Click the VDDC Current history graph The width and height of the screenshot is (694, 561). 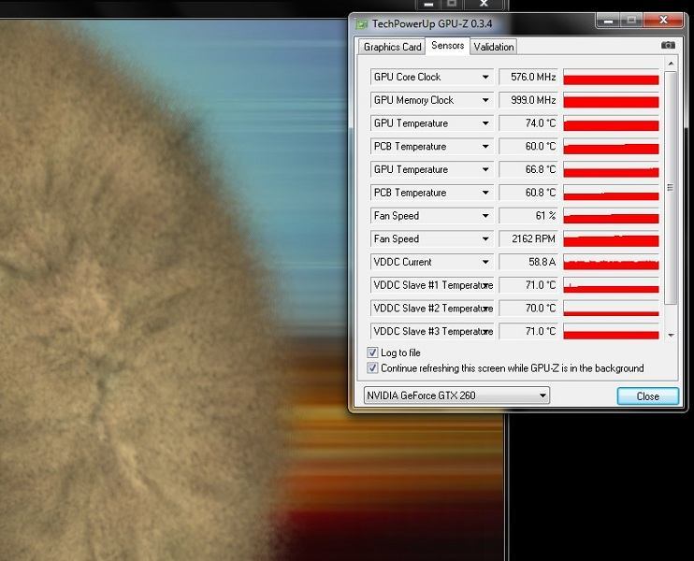point(612,262)
